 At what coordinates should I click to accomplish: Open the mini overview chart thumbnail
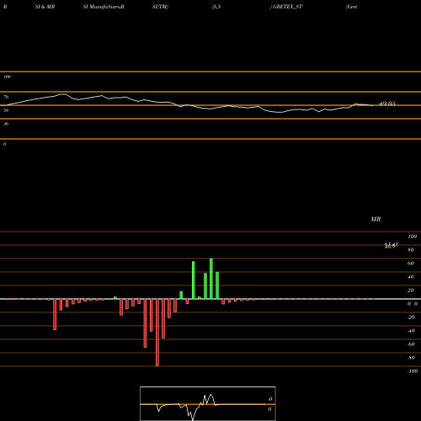coord(208,403)
